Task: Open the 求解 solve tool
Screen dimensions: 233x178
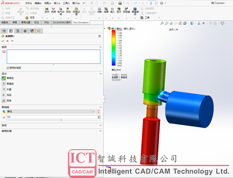Action: (x=99, y=10)
